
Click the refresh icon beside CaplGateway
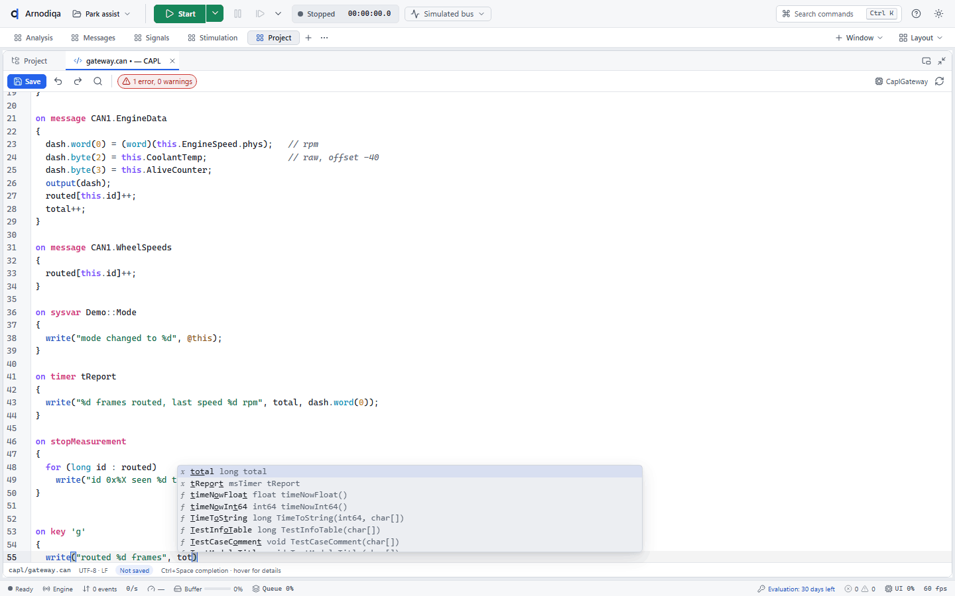940,81
